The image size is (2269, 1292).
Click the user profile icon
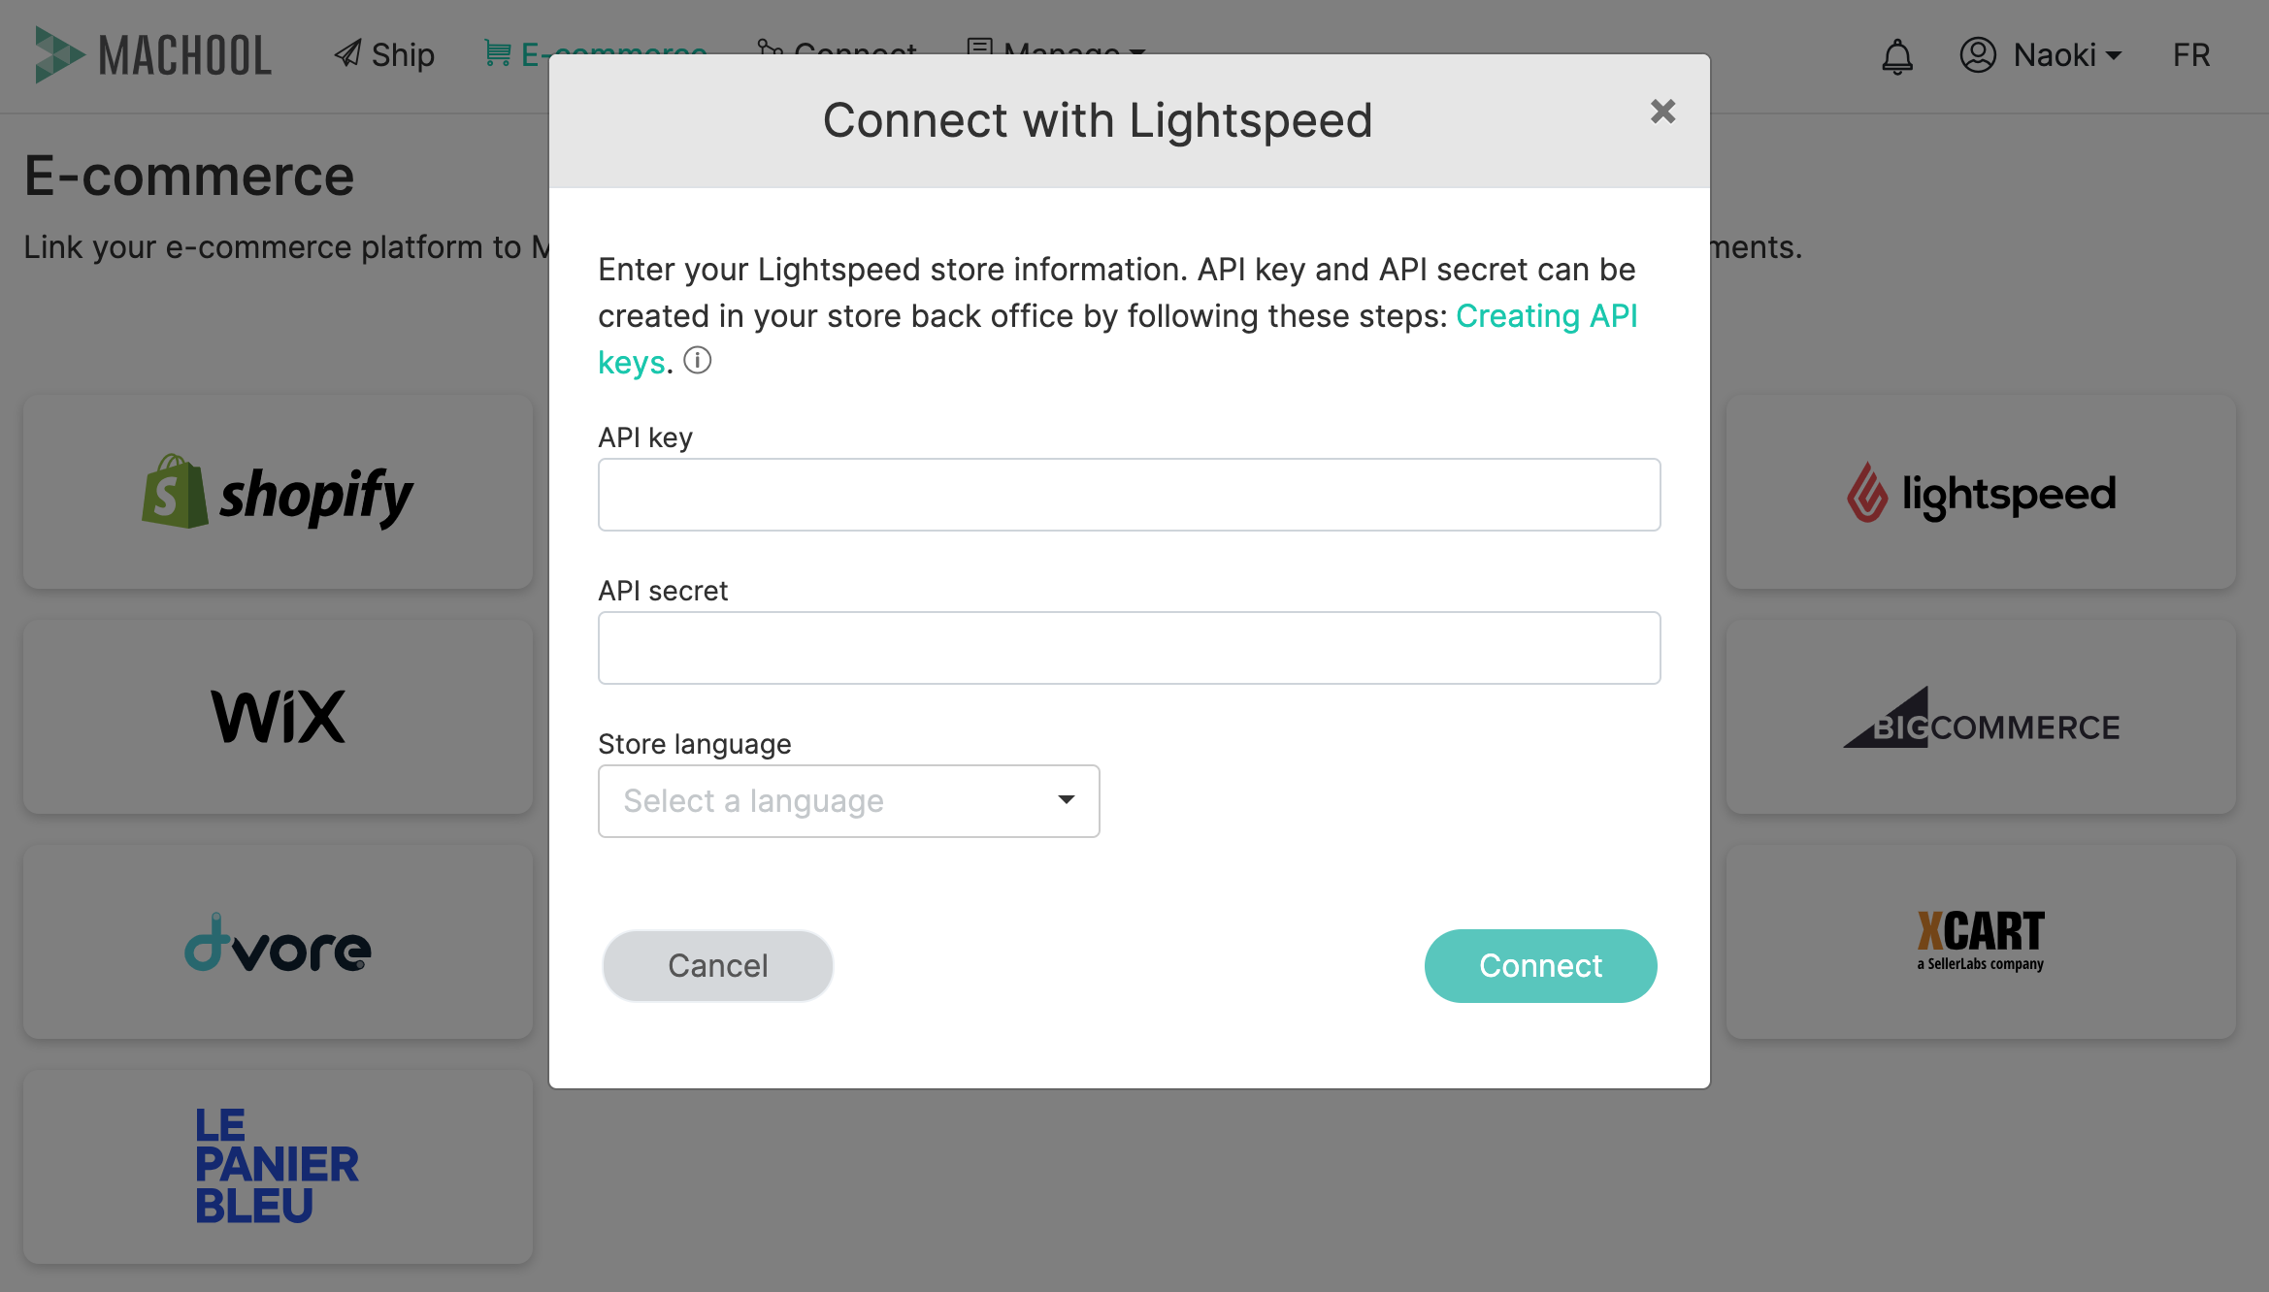(1975, 54)
